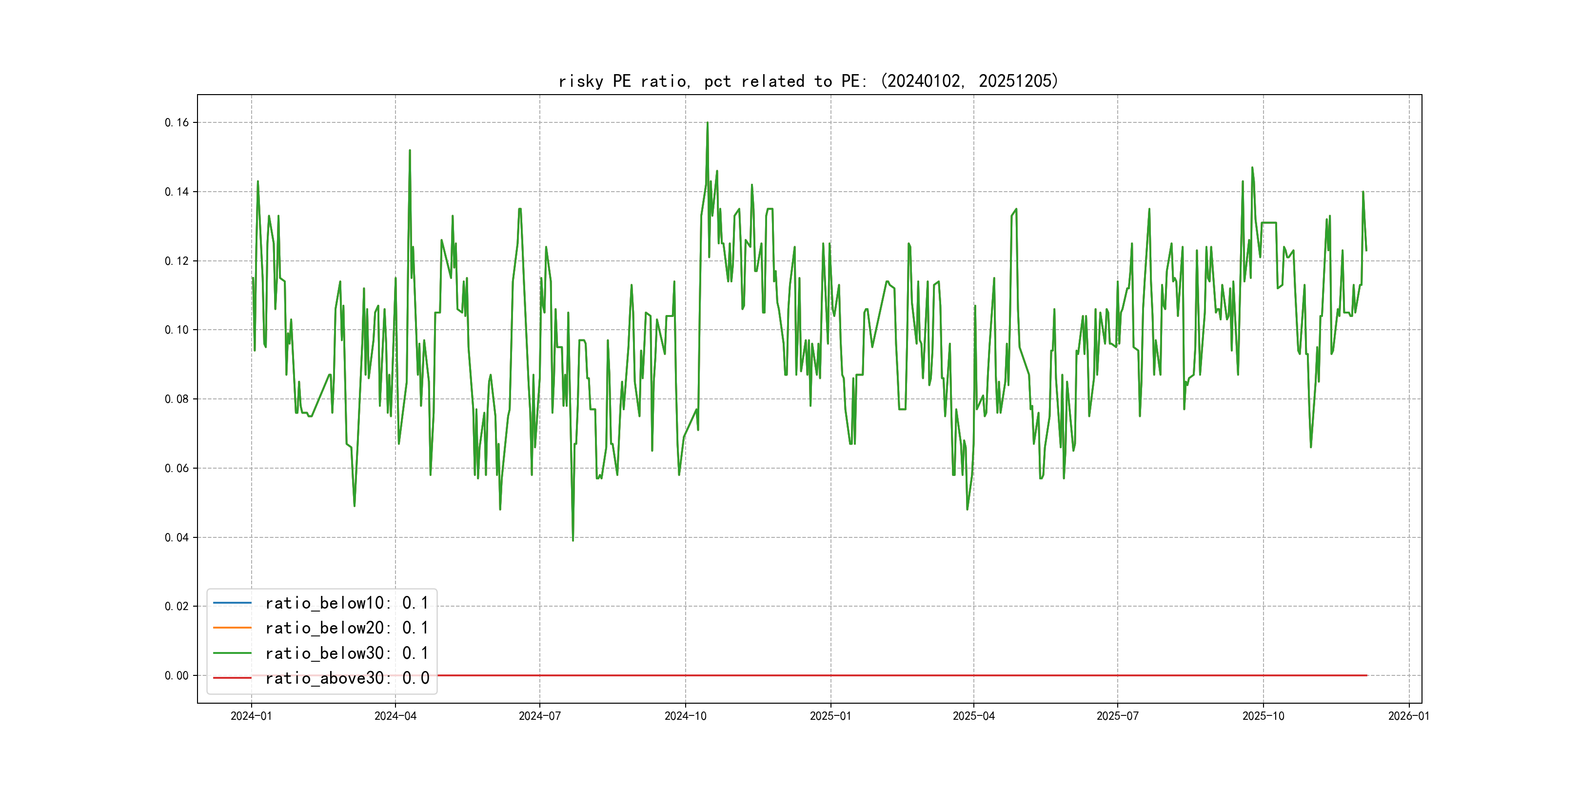Image resolution: width=1580 pixels, height=790 pixels.
Task: Click the 2024-07 x-axis tick label
Action: (540, 716)
